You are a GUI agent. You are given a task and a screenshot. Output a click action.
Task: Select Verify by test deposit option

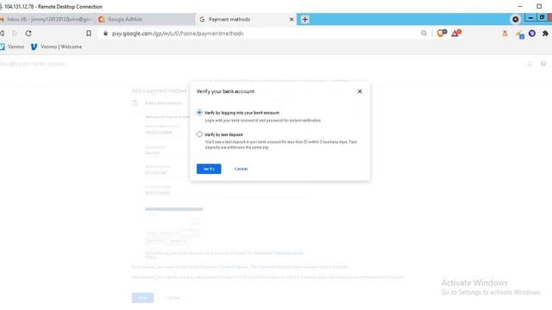[199, 134]
